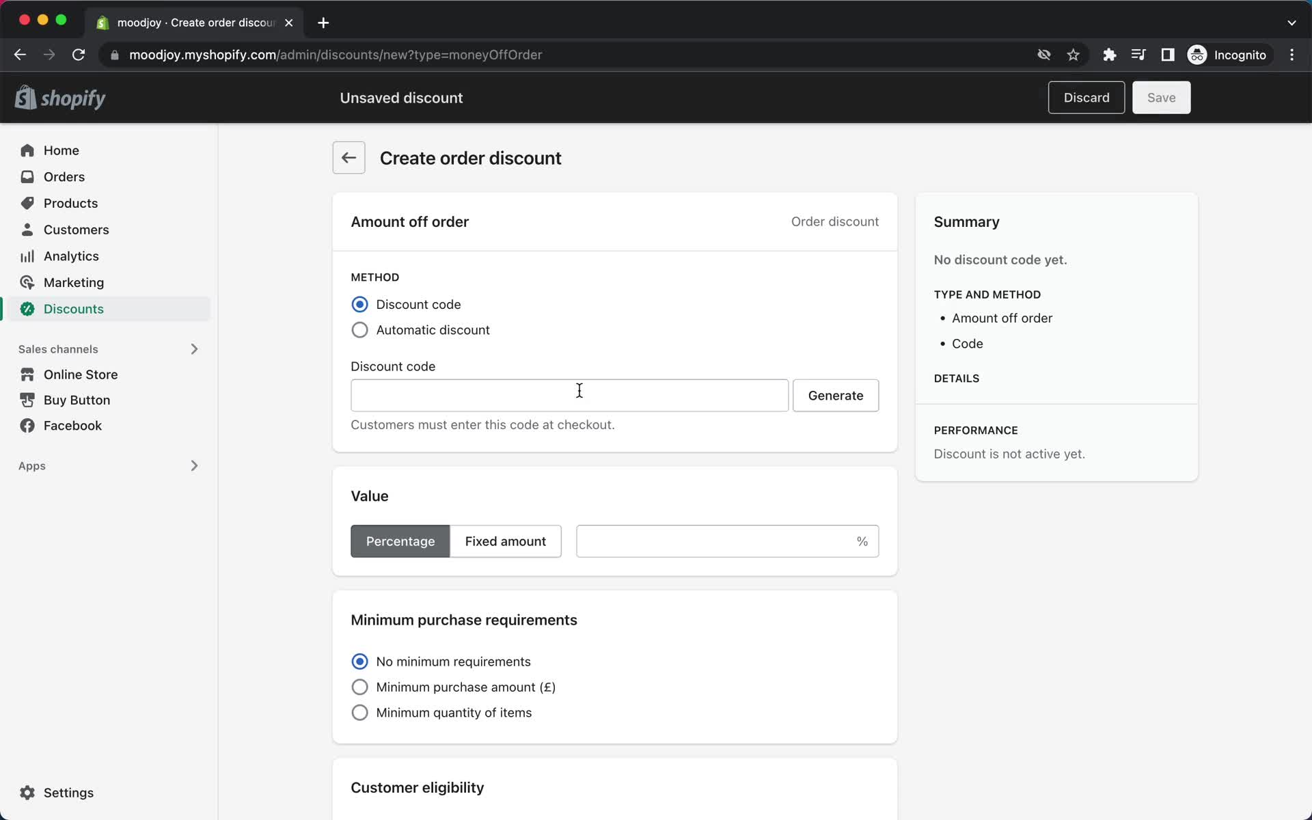Open the Settings section
This screenshot has height=820, width=1312.
68,793
